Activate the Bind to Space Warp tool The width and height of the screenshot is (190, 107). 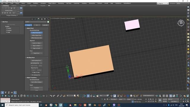tap(64, 96)
